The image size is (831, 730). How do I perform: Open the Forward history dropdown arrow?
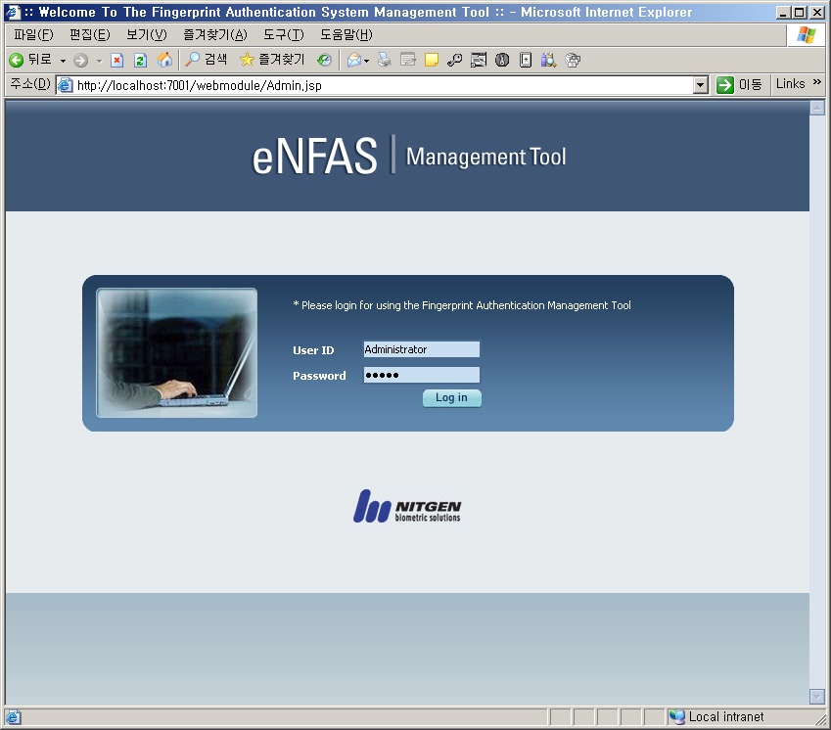point(99,61)
